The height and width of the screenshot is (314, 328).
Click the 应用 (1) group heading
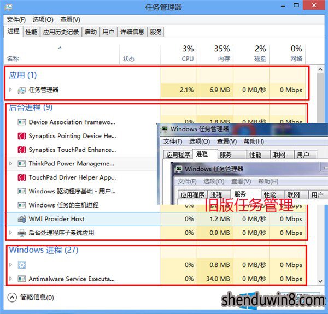(22, 75)
